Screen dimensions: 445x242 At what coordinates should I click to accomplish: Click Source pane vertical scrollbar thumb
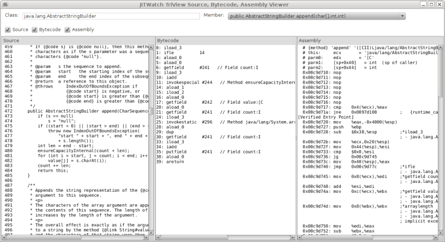(151, 111)
